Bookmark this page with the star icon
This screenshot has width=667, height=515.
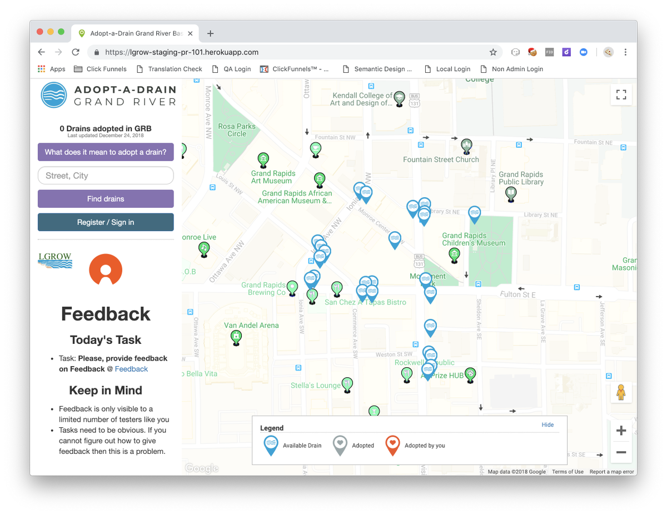[493, 52]
